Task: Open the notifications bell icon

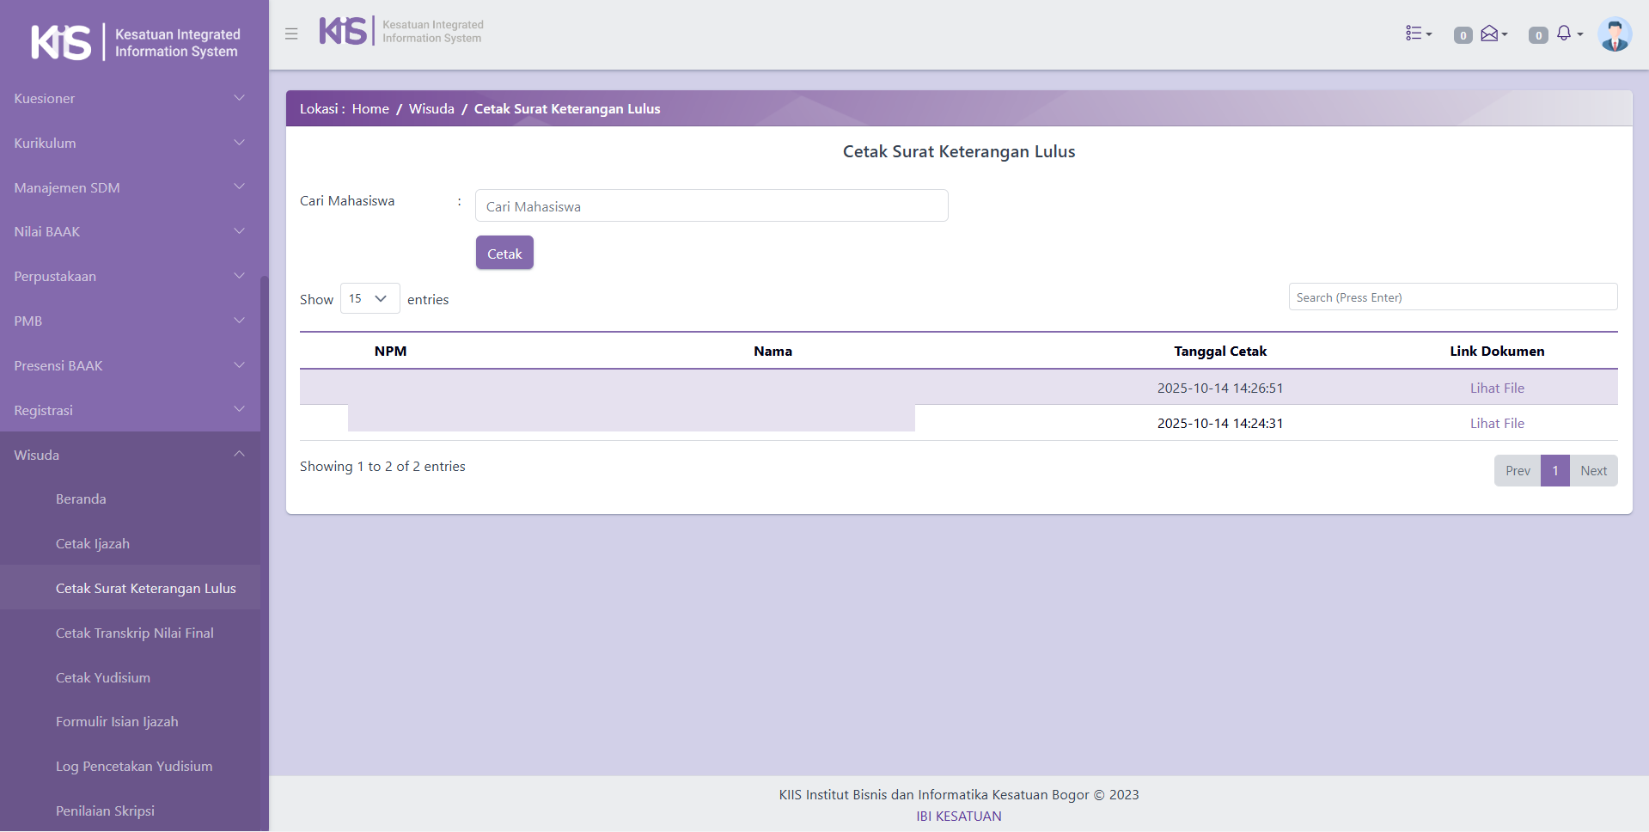Action: tap(1567, 34)
